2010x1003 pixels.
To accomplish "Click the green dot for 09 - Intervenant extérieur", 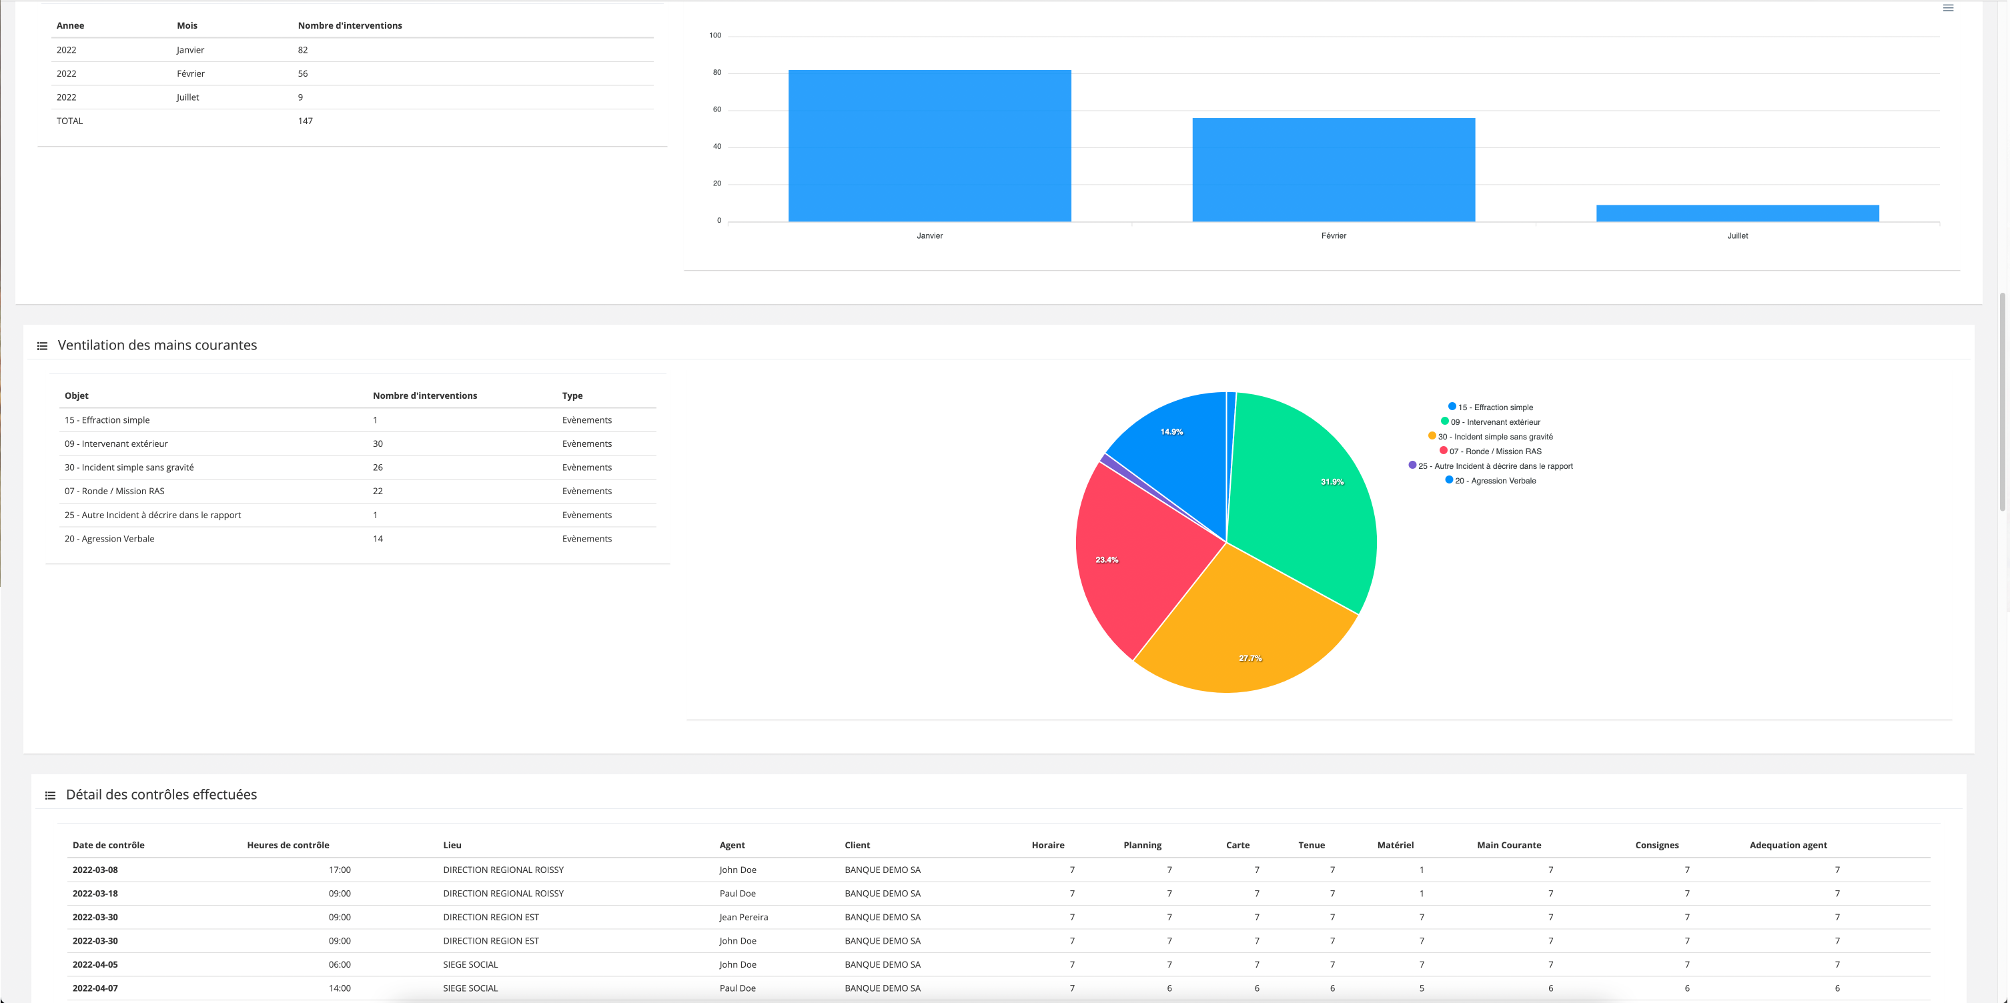I will [x=1444, y=421].
